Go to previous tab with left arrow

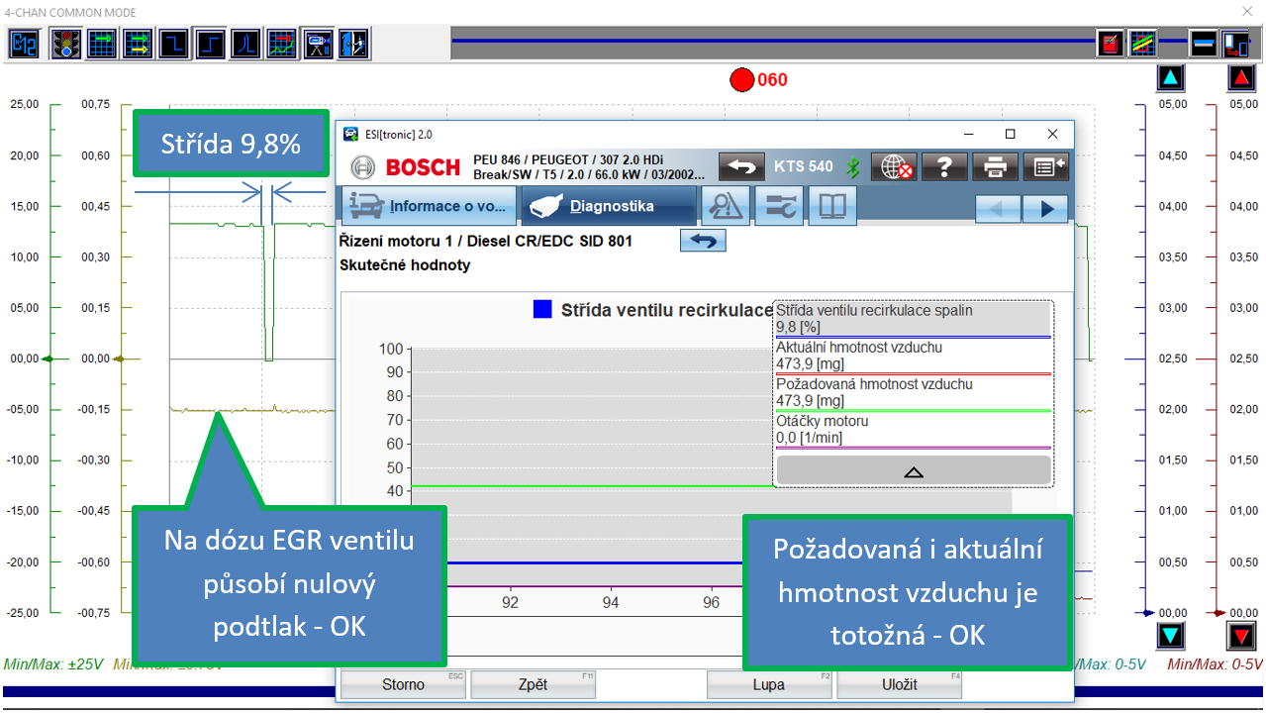coord(998,209)
